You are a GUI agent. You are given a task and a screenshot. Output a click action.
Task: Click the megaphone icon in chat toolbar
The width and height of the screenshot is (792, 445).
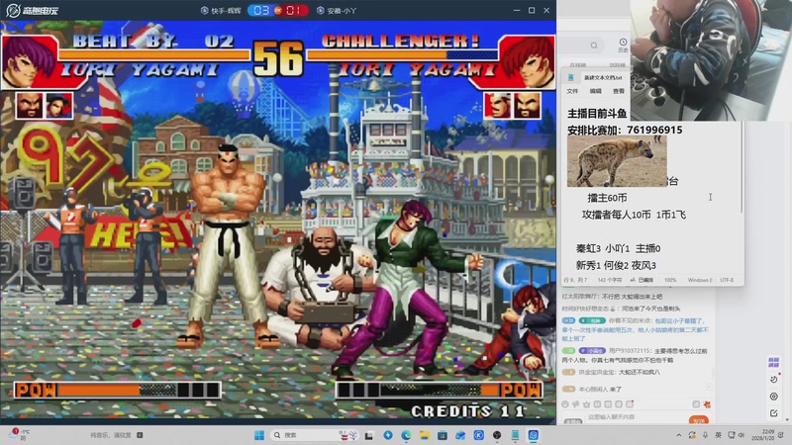pos(576,404)
